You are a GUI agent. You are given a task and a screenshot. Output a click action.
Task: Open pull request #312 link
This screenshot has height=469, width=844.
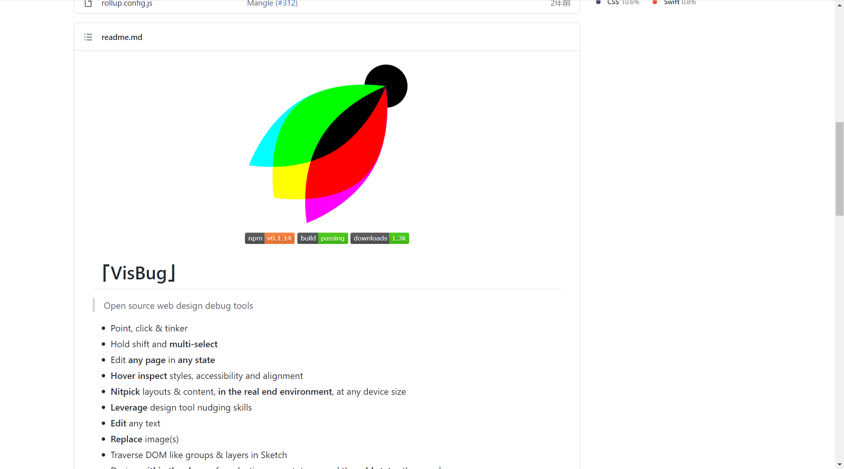point(287,3)
